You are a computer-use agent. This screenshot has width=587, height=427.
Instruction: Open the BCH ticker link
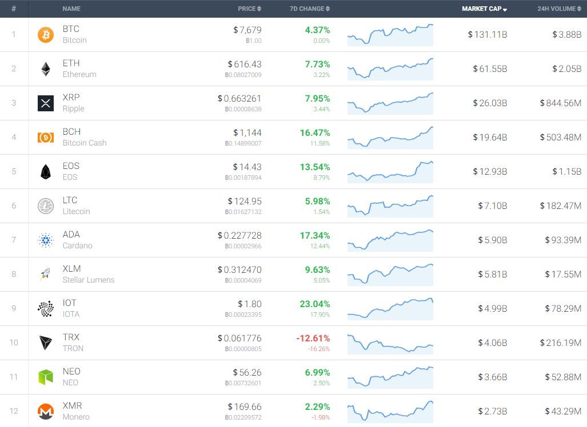tap(71, 132)
